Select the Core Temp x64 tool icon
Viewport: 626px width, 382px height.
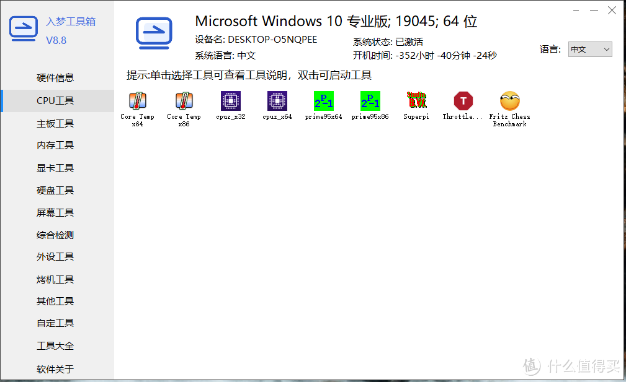point(137,101)
